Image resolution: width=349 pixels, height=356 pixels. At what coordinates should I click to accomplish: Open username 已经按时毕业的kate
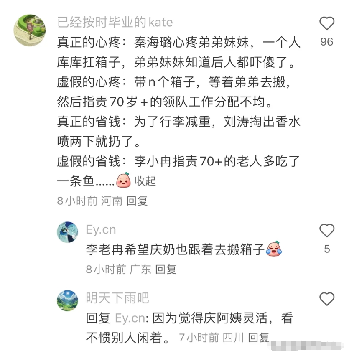115,22
